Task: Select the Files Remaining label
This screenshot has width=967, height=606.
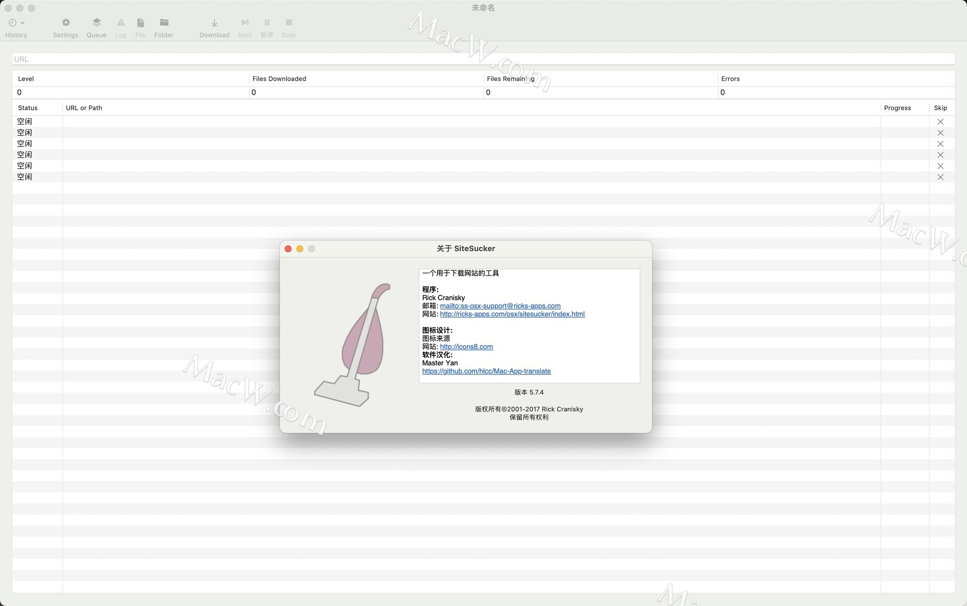Action: coord(511,79)
